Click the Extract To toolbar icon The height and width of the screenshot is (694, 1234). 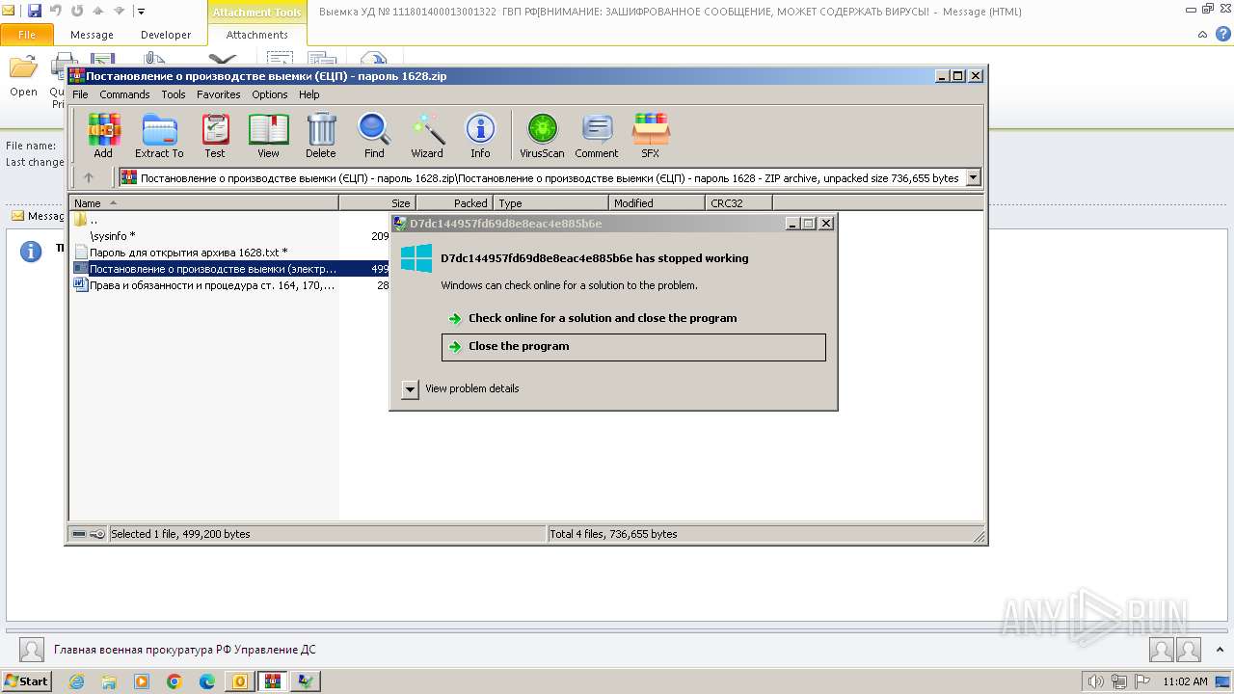[x=159, y=135]
